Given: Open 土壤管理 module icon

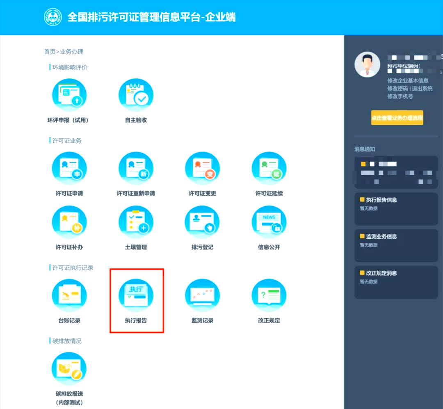Looking at the screenshot, I should (x=136, y=222).
